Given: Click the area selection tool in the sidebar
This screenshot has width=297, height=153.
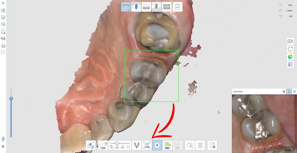Looking at the screenshot, I should pyautogui.click(x=3, y=11).
